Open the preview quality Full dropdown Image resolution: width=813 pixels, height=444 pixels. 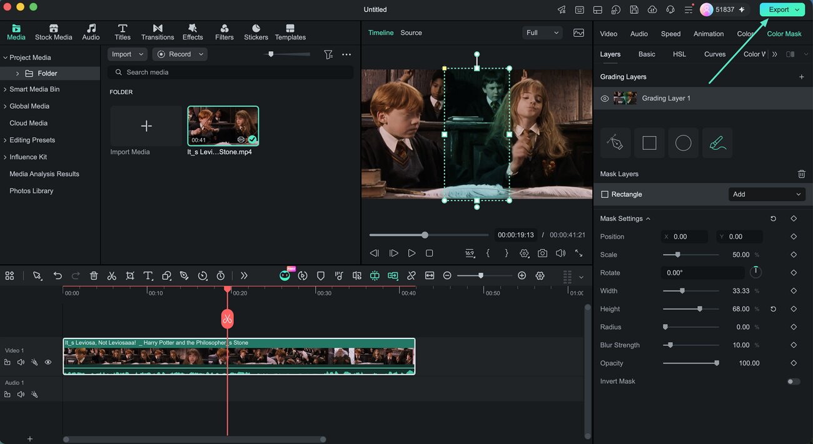pyautogui.click(x=542, y=32)
